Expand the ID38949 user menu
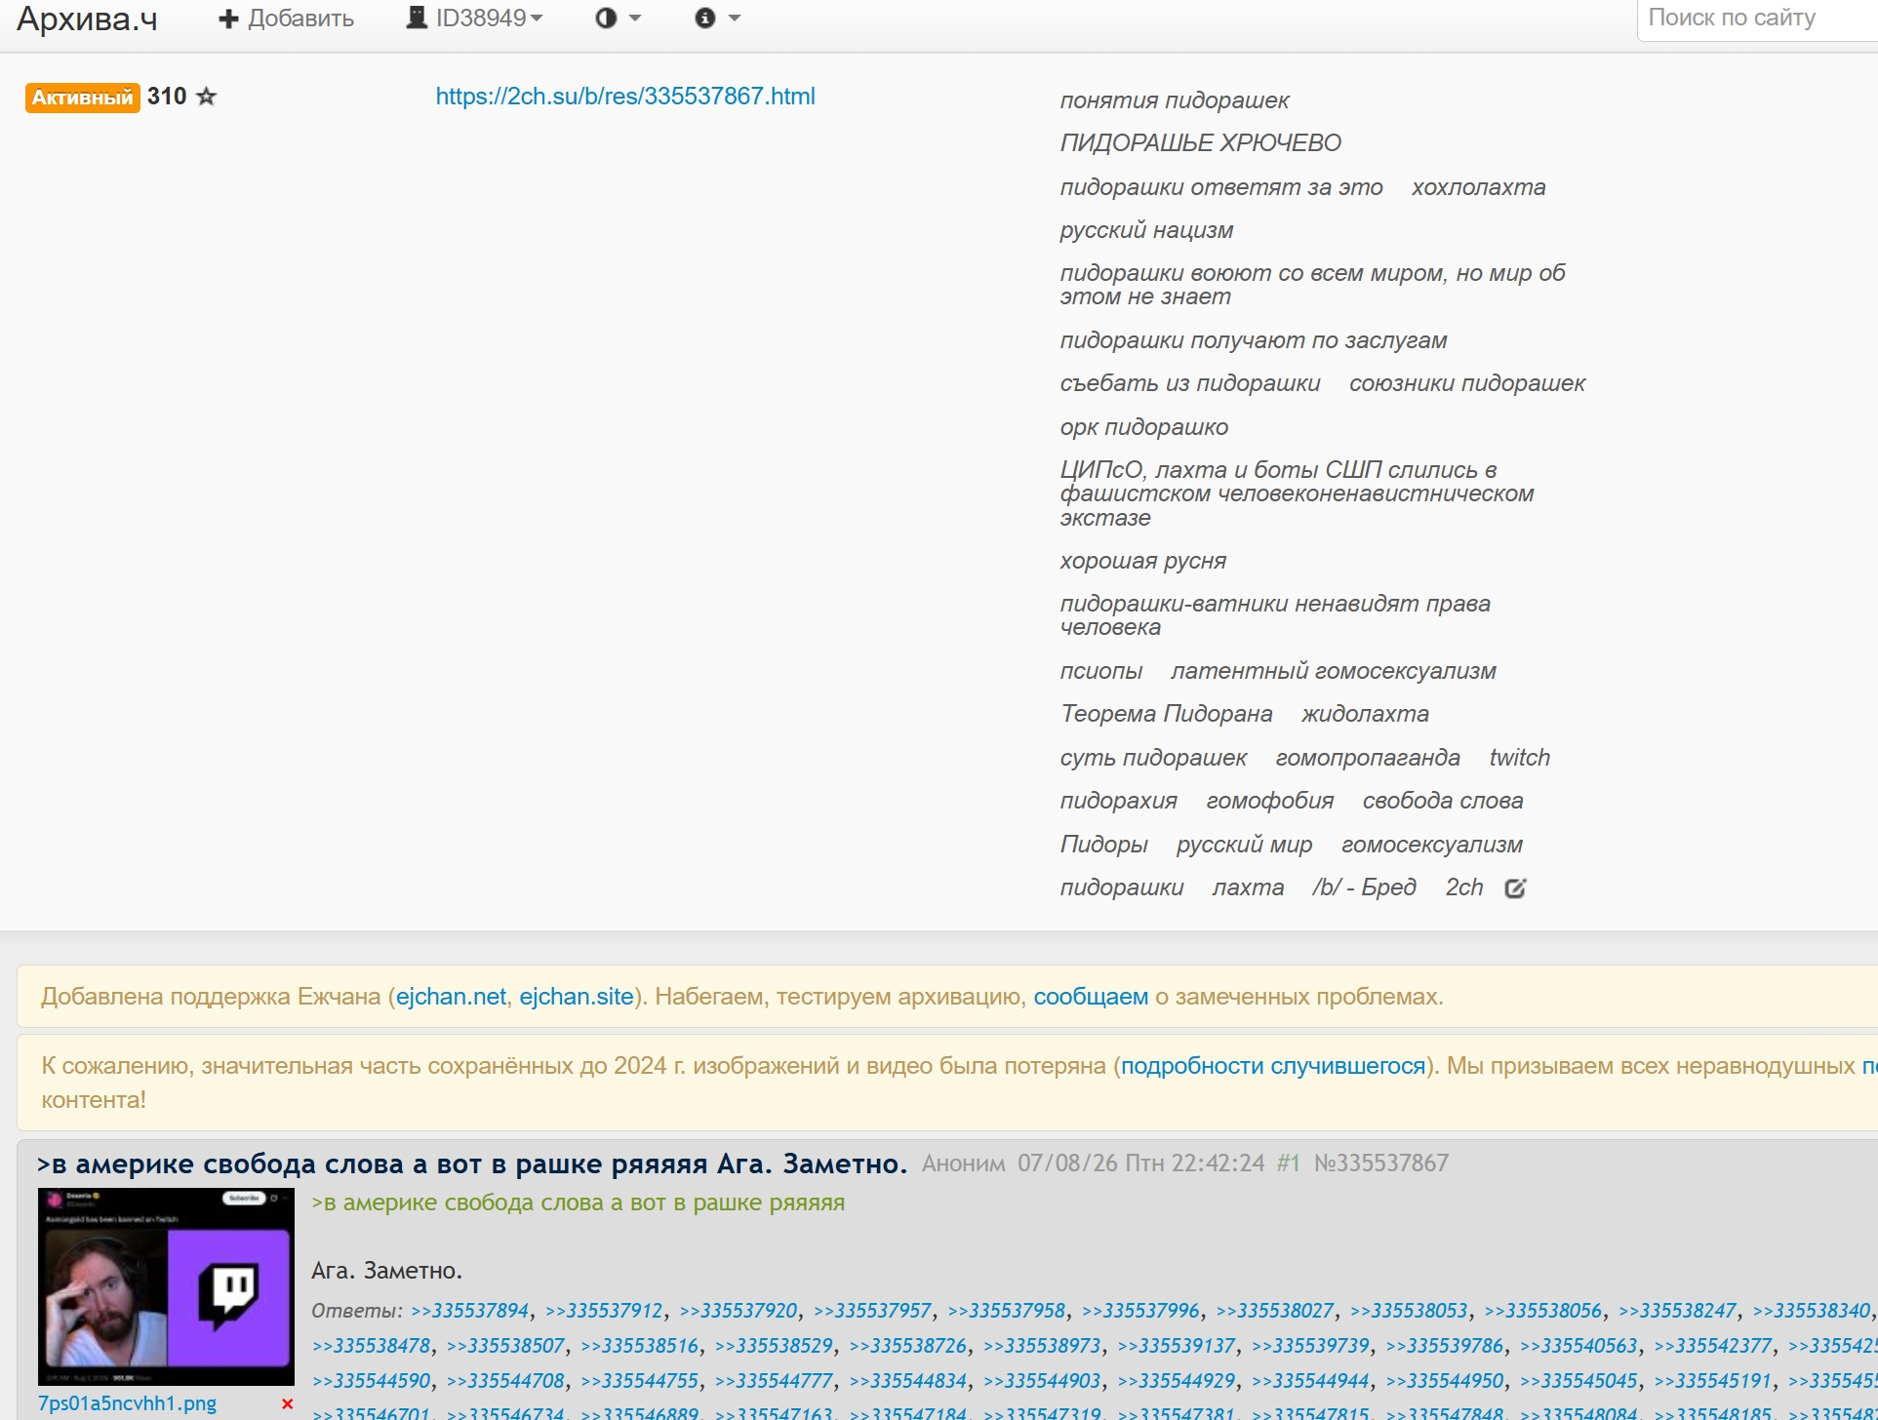1878x1420 pixels. pos(475,19)
